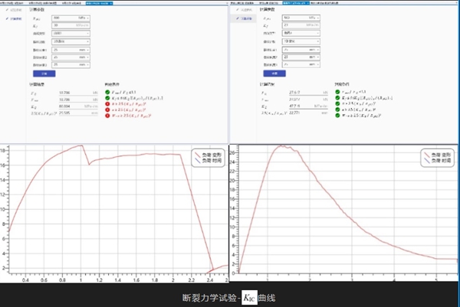Click red line swatch for 负荷-变形, right chart legend
Image resolution: width=460 pixels, height=307 pixels.
[x=427, y=155]
